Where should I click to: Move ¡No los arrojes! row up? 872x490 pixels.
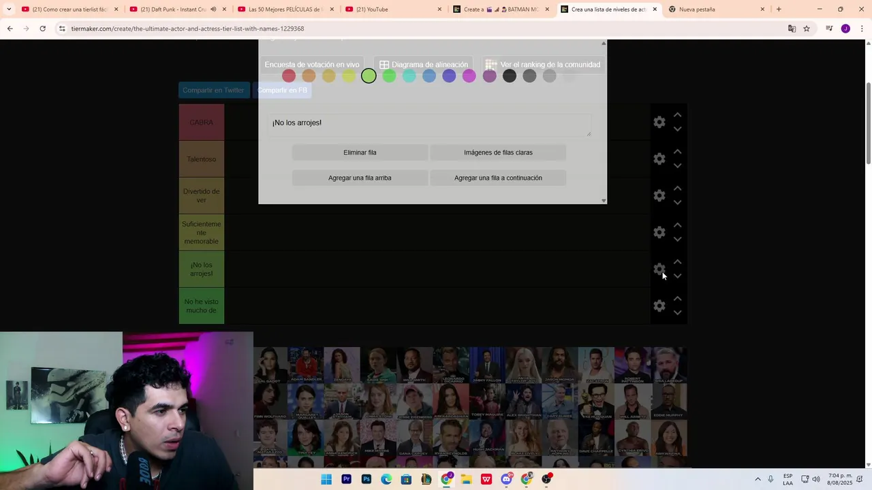[x=677, y=262]
